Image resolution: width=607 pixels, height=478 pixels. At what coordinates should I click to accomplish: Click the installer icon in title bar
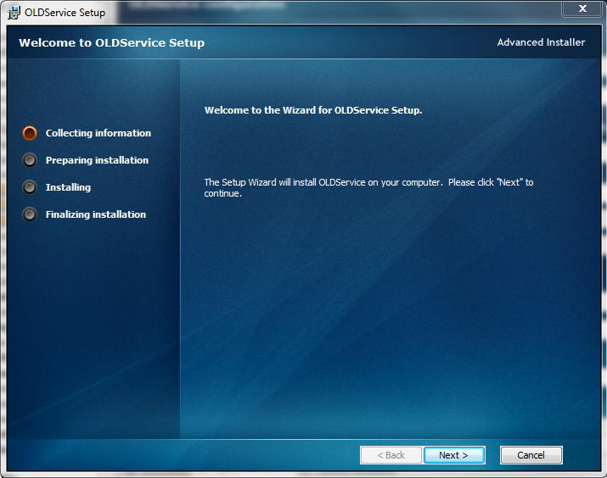click(x=14, y=13)
